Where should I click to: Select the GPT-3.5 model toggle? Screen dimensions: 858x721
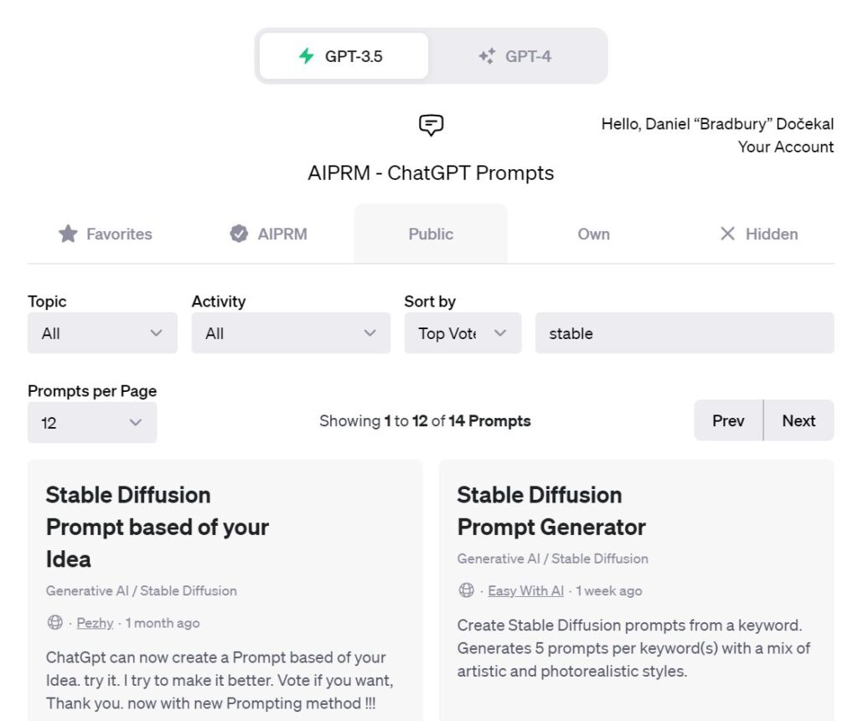[x=344, y=56]
